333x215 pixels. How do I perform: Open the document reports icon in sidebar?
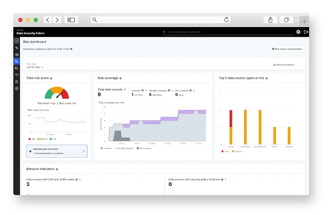tap(16, 82)
